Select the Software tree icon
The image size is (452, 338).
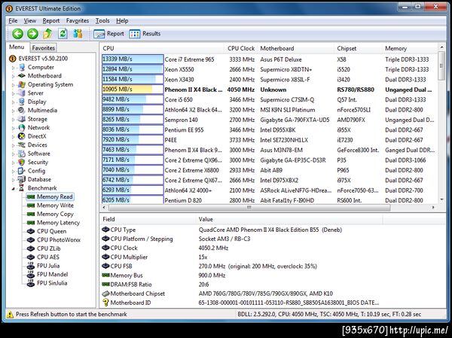(x=22, y=154)
